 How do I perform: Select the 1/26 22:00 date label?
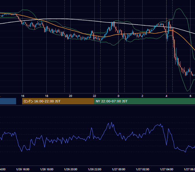pyautogui.click(x=95, y=169)
